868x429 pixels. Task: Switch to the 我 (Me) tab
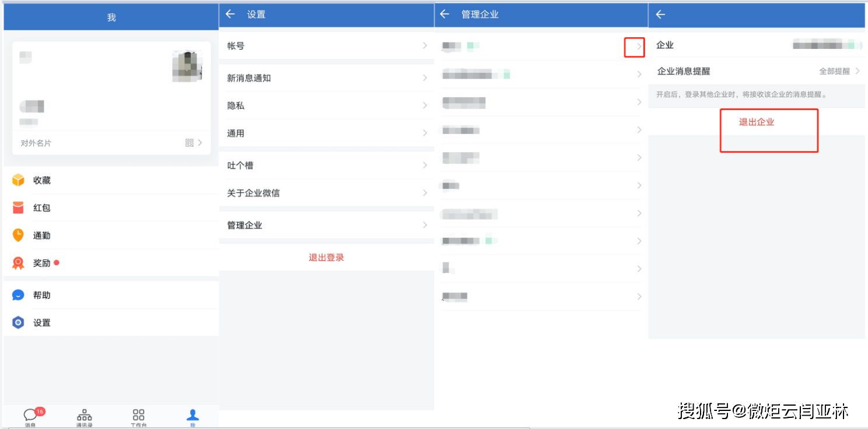(x=192, y=416)
